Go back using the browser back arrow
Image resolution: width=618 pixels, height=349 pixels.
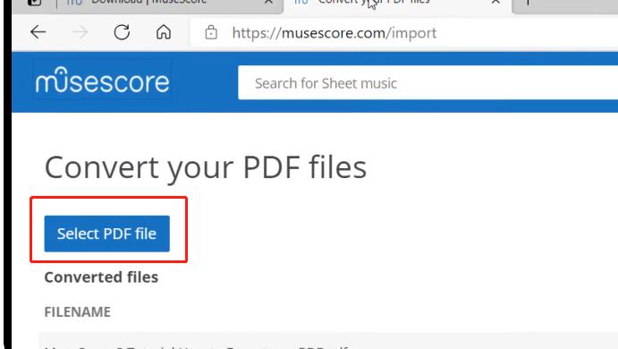(x=38, y=32)
